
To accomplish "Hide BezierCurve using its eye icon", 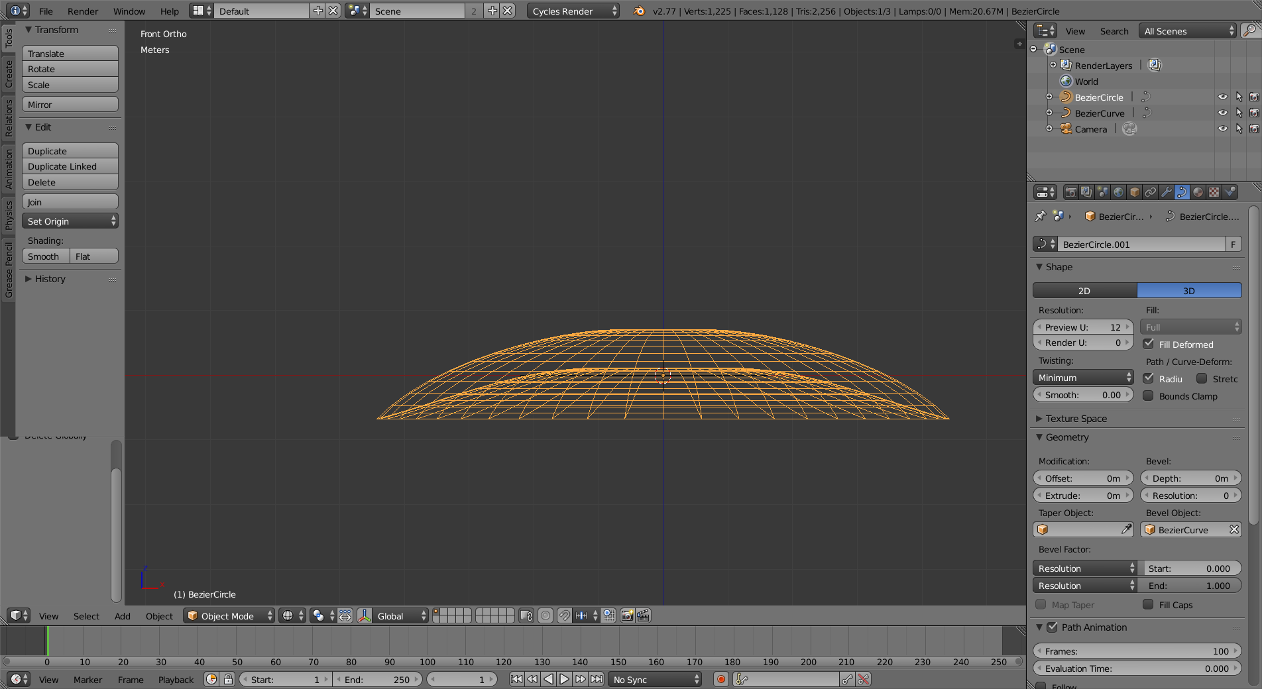I will tap(1223, 113).
